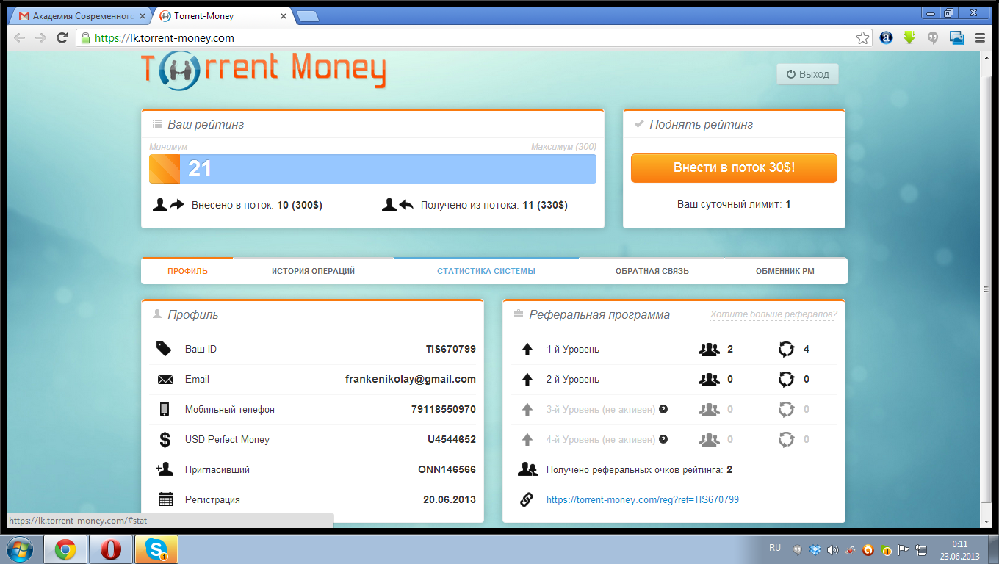The image size is (999, 564).
Task: Click the Ваш рейтинг panel heading
Action: 206,125
